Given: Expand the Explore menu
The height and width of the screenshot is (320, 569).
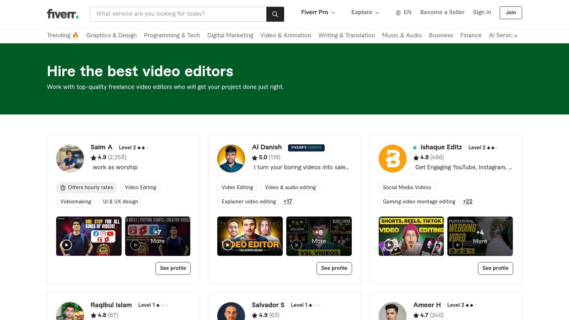Looking at the screenshot, I should (365, 12).
